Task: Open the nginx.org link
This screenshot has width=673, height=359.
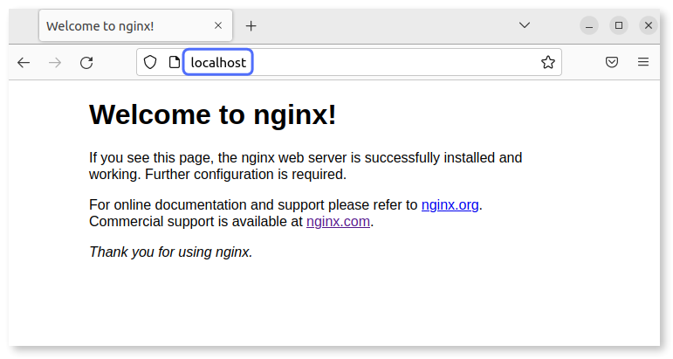Action: (450, 205)
